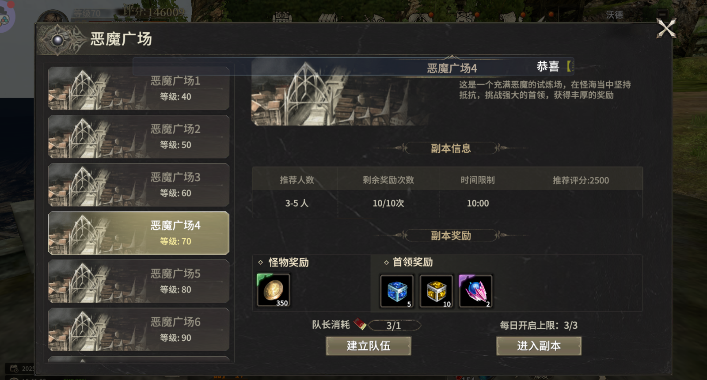Click the pink crystal orb reward icon
This screenshot has width=707, height=380.
(475, 291)
